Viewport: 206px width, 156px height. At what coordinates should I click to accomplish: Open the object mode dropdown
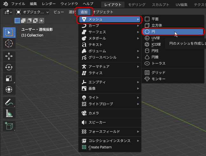(32, 12)
